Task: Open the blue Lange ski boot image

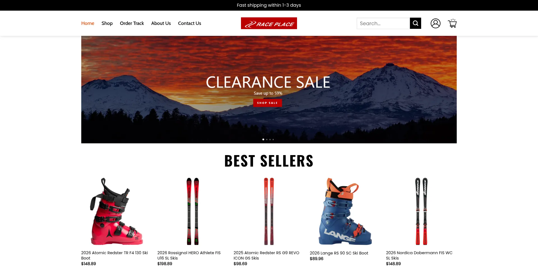Action: click(345, 211)
